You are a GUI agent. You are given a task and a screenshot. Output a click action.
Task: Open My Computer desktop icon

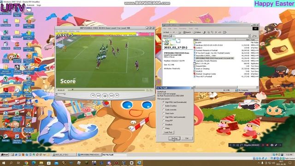point(6,22)
